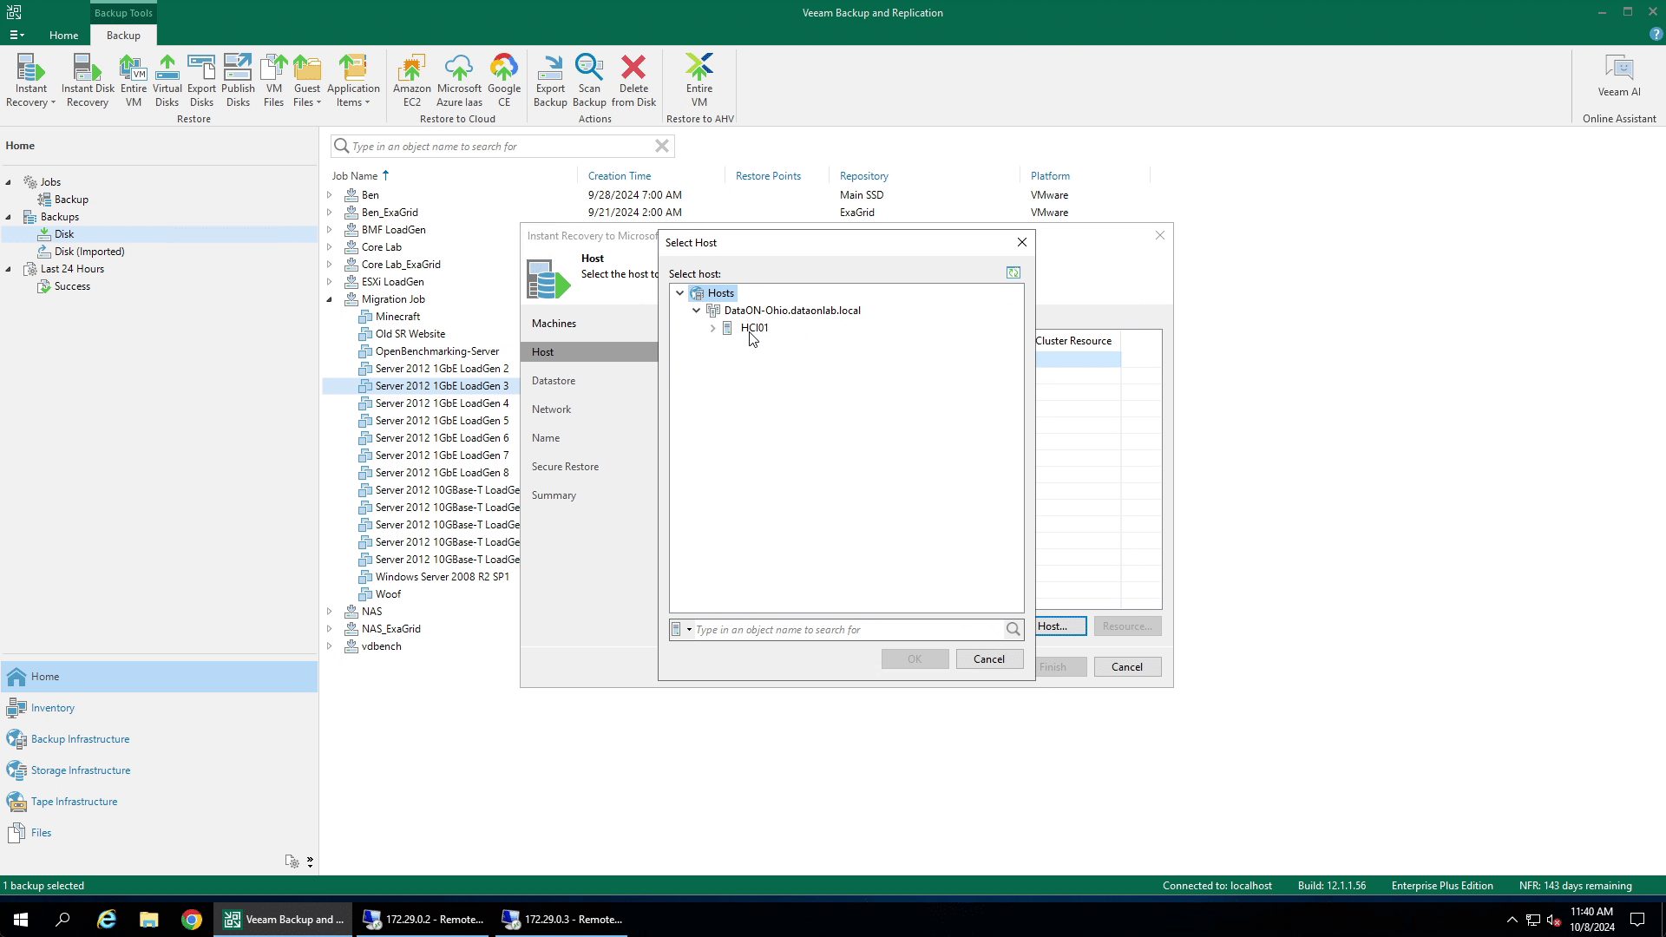Screen dimensions: 1666x937
Task: Open Application Items menu
Action: pos(353,80)
